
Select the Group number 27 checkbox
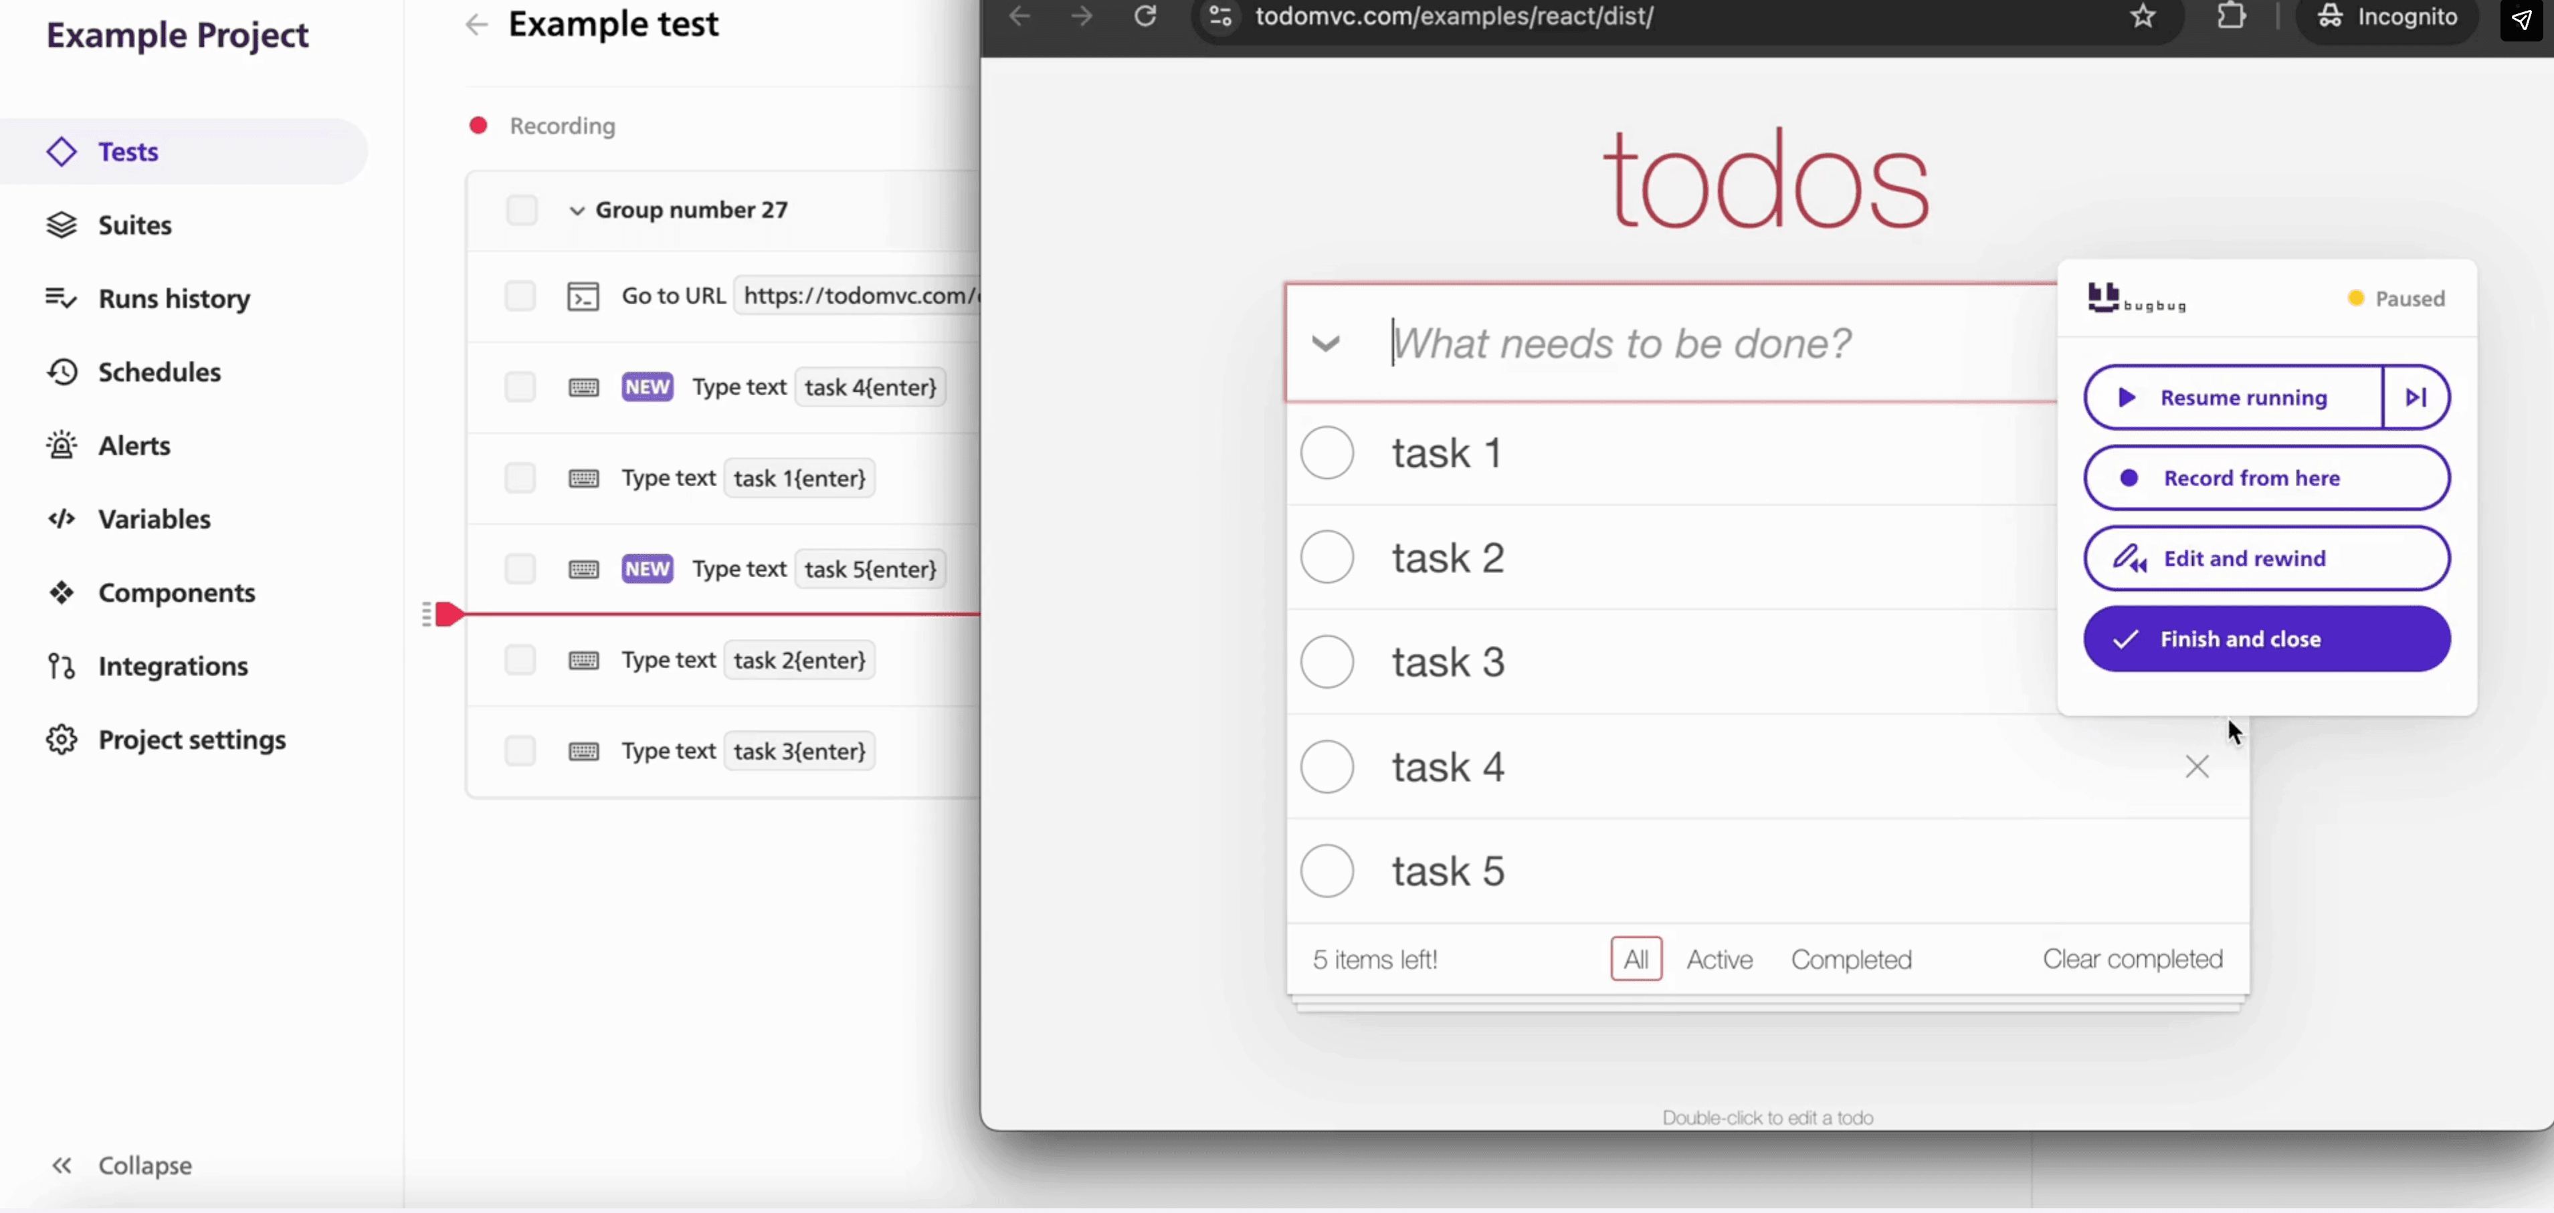click(x=522, y=210)
